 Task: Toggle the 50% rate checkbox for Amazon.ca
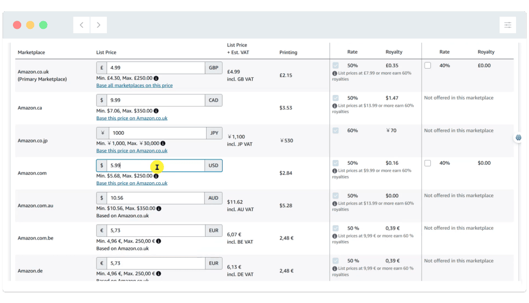(x=335, y=98)
